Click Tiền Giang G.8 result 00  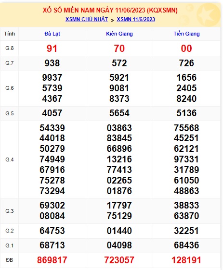tap(186, 49)
